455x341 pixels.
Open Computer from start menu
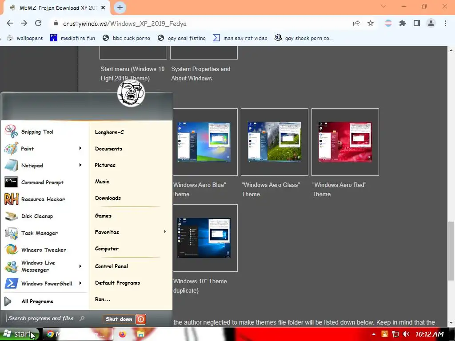coord(107,249)
